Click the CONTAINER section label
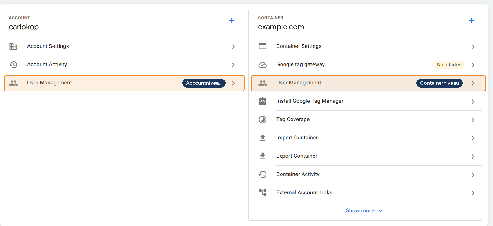The width and height of the screenshot is (493, 226). pos(271,18)
